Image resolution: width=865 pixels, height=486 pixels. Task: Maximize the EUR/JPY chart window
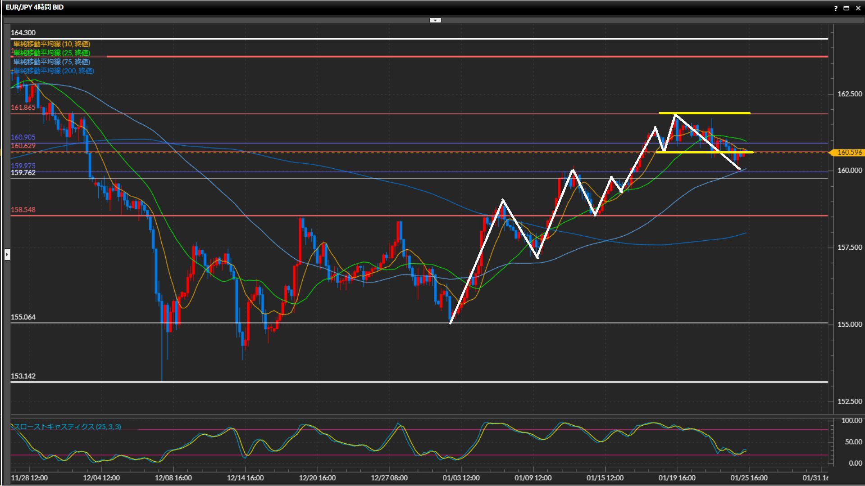(847, 8)
